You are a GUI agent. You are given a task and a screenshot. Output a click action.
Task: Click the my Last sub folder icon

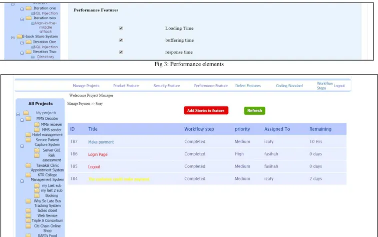point(37,185)
